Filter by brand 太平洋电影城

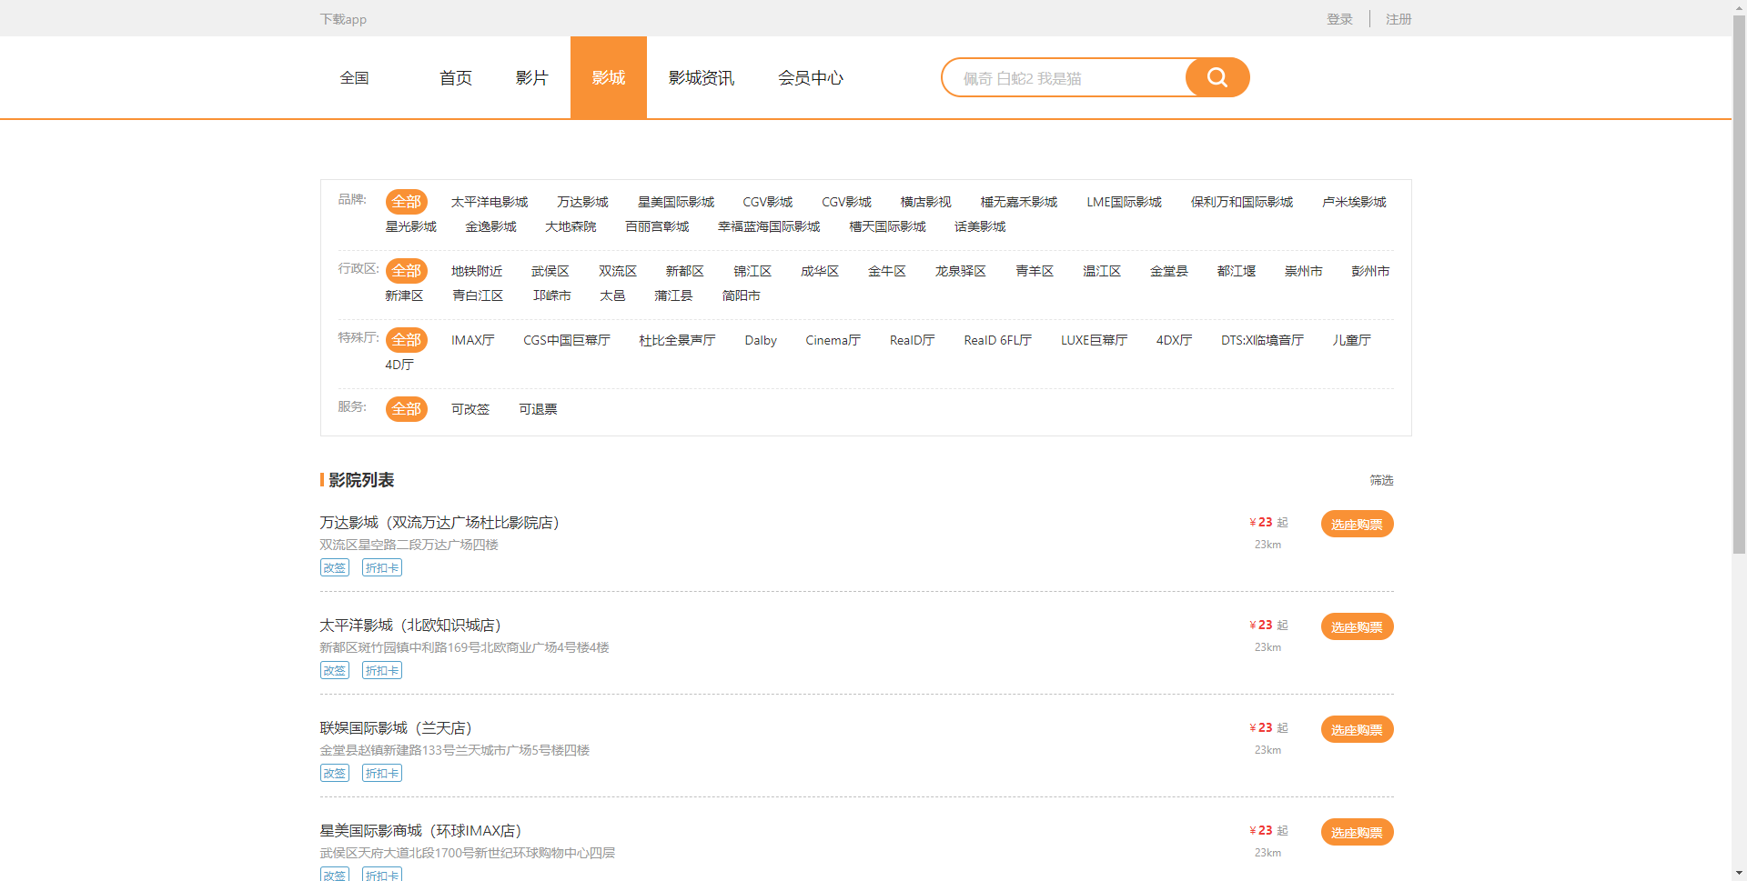[x=490, y=202]
